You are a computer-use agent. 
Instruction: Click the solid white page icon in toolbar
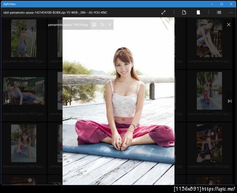pyautogui.click(x=198, y=12)
